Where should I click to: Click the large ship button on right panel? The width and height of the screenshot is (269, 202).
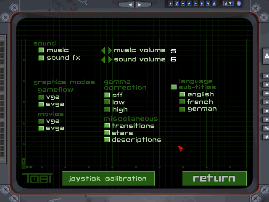pyautogui.click(x=266, y=56)
